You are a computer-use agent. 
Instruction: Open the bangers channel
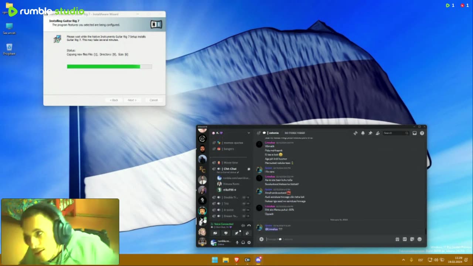pos(231,149)
